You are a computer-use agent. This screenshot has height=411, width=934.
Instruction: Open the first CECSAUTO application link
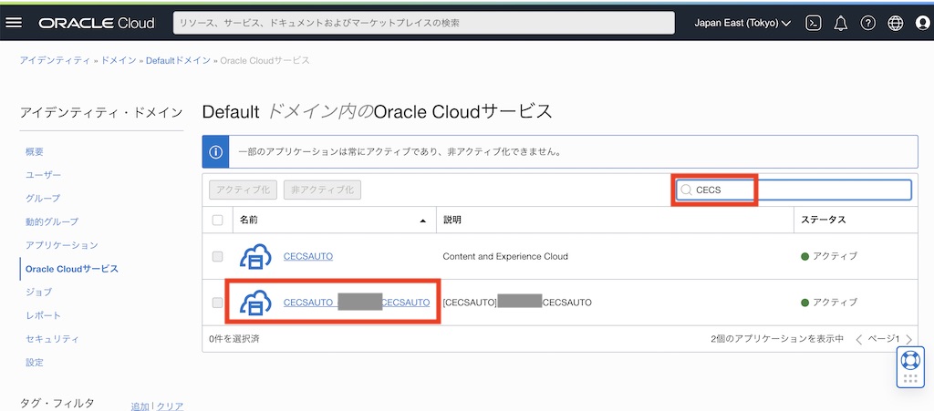point(307,257)
